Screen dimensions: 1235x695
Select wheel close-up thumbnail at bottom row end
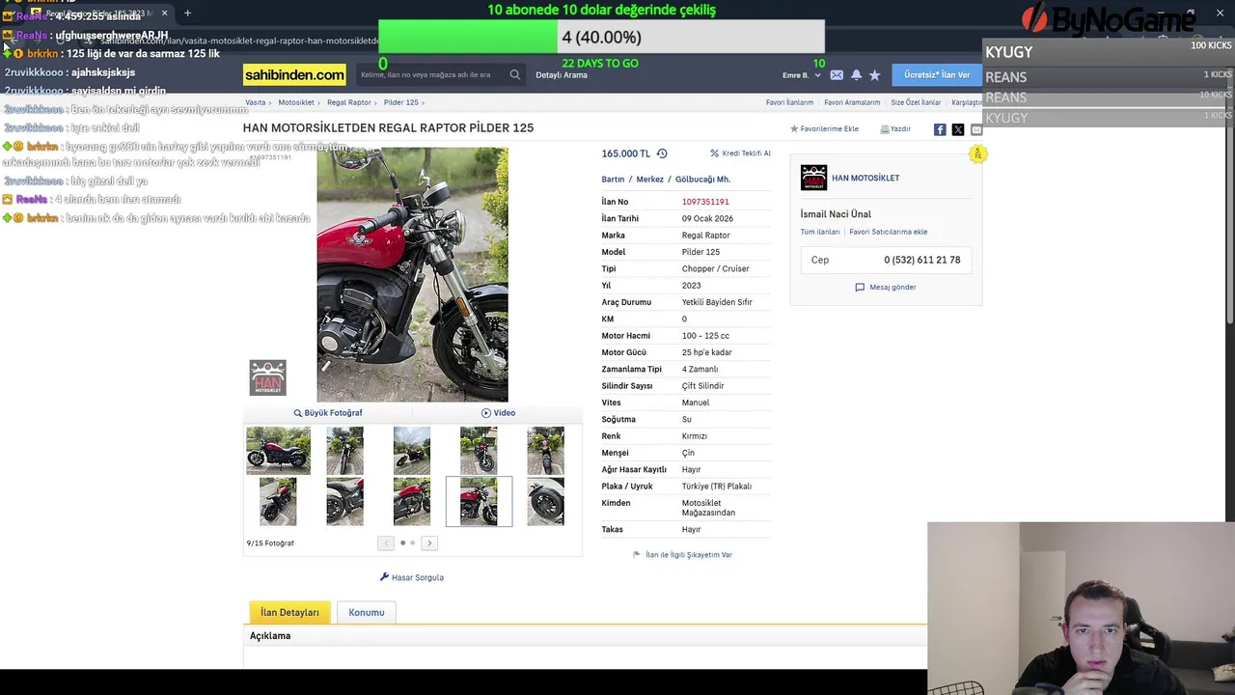(545, 501)
